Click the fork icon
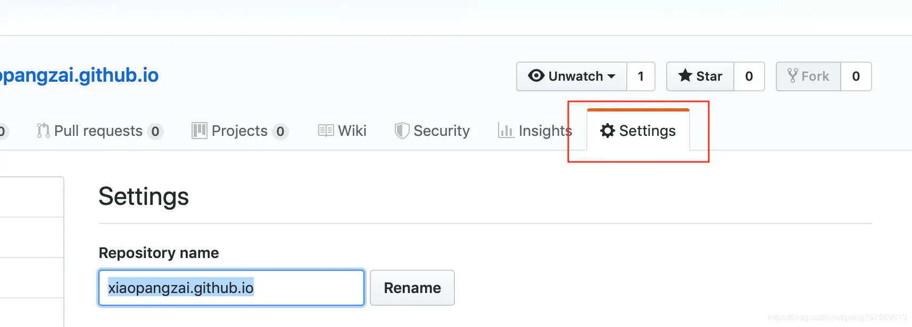This screenshot has width=912, height=327. (792, 76)
